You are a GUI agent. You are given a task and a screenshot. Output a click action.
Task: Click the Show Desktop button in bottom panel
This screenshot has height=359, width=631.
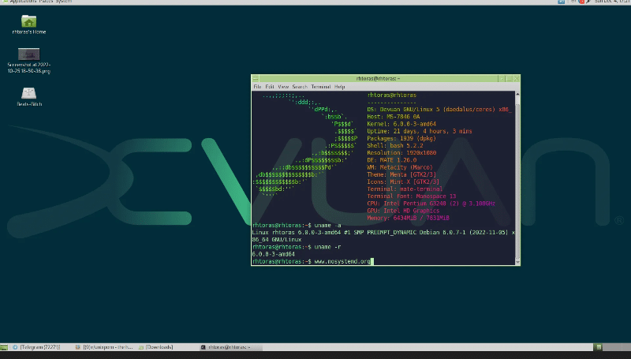tap(4, 347)
